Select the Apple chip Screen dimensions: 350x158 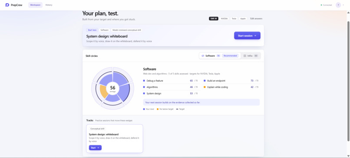(x=243, y=19)
